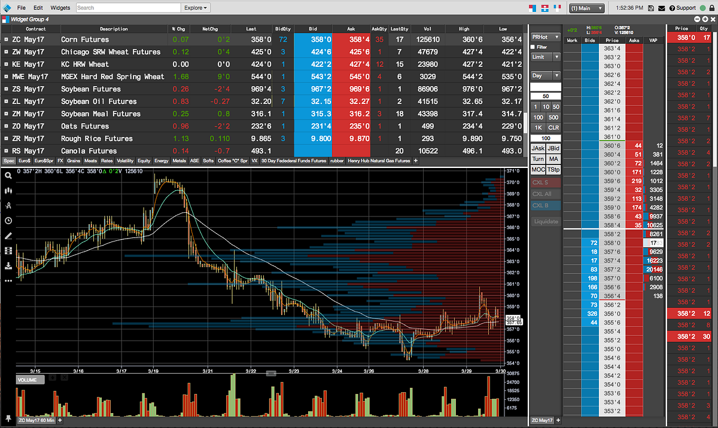Open the Widgets menu
The width and height of the screenshot is (718, 428).
tap(60, 8)
